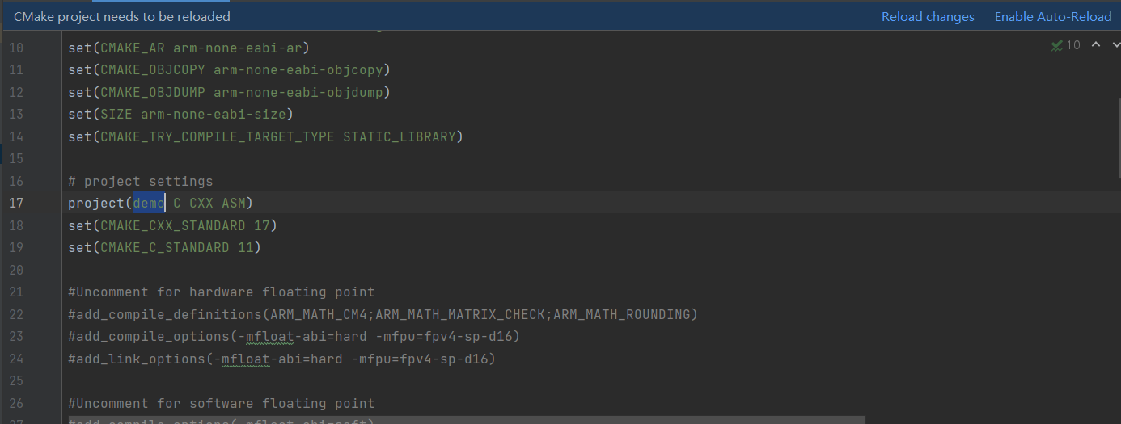Jump to previous highlighted problem arrow
This screenshot has height=424, width=1121.
click(x=1095, y=45)
